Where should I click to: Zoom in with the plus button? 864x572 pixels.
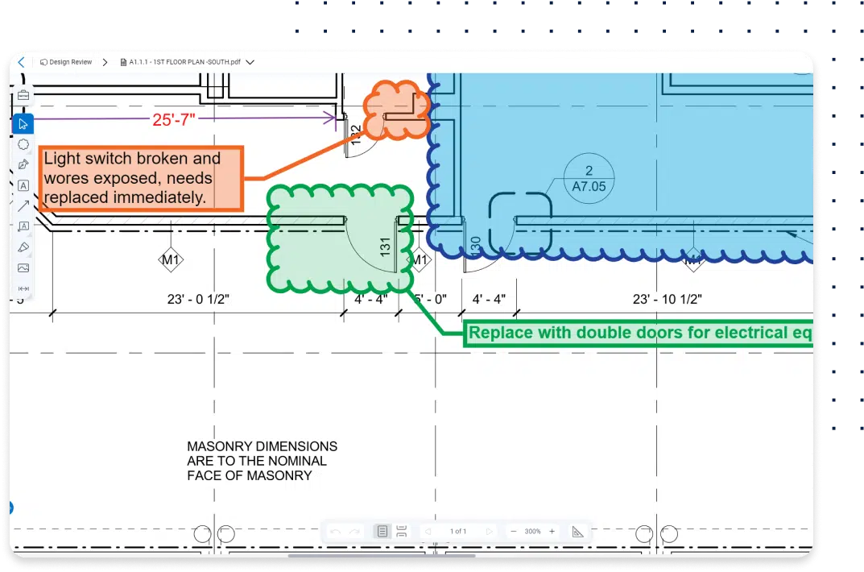[x=552, y=532]
